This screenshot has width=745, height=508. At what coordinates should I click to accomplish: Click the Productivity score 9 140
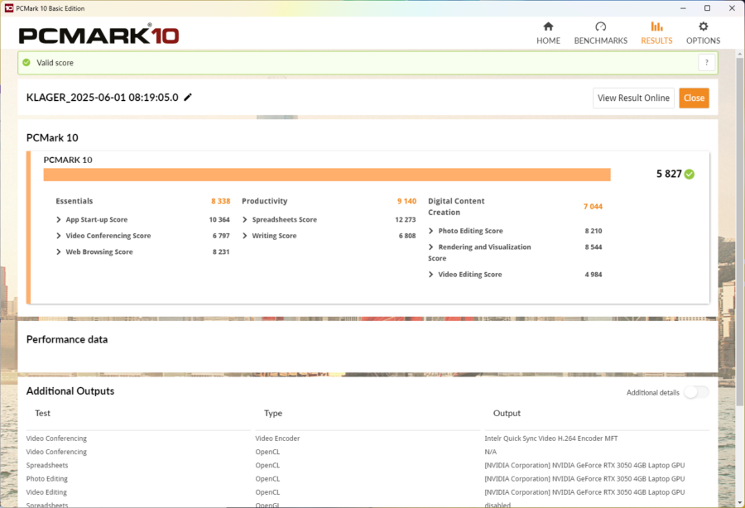pos(406,201)
